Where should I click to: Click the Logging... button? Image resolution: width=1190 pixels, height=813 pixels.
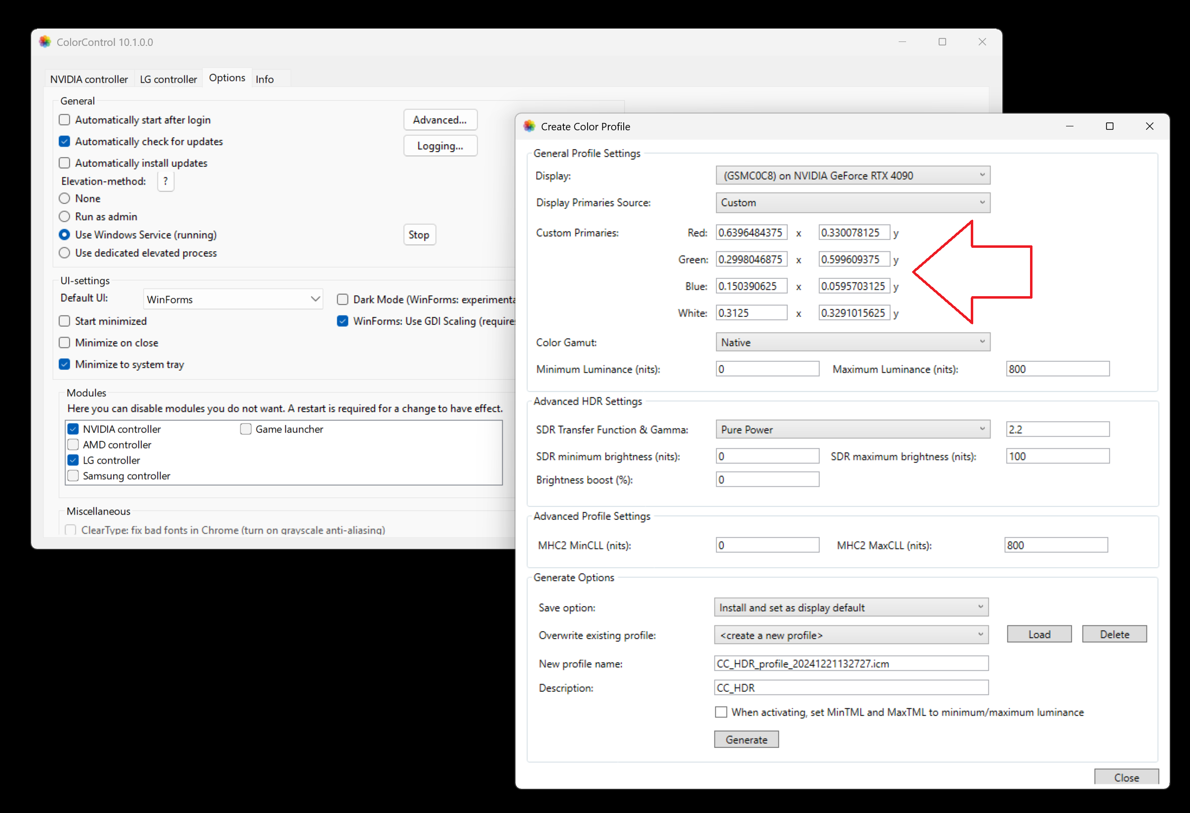click(x=440, y=146)
